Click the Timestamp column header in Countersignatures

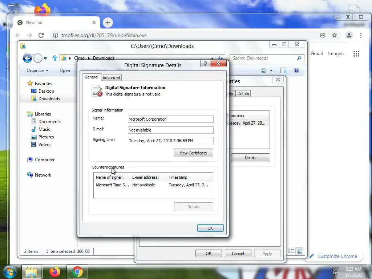[190, 177]
